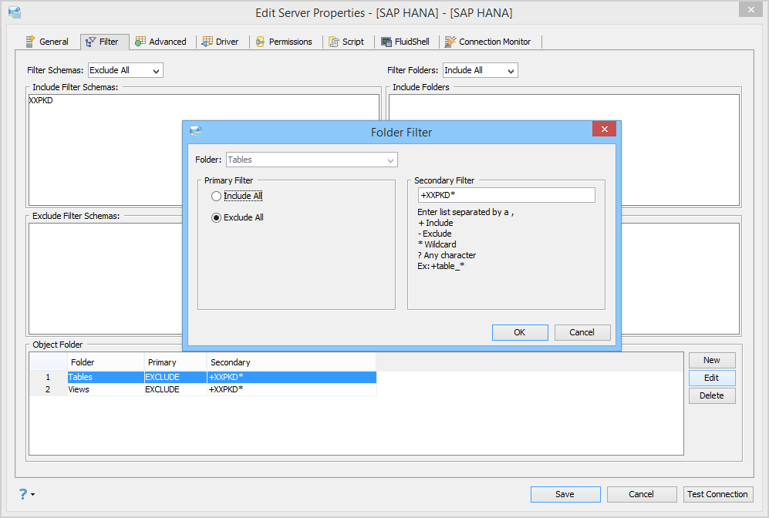Click the General tab icon
Viewport: 769px width, 518px height.
tap(30, 42)
